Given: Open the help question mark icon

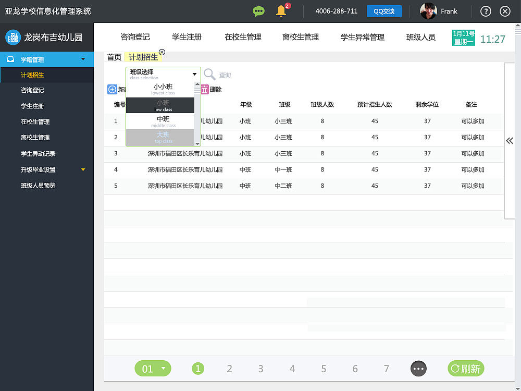Looking at the screenshot, I should (485, 10).
